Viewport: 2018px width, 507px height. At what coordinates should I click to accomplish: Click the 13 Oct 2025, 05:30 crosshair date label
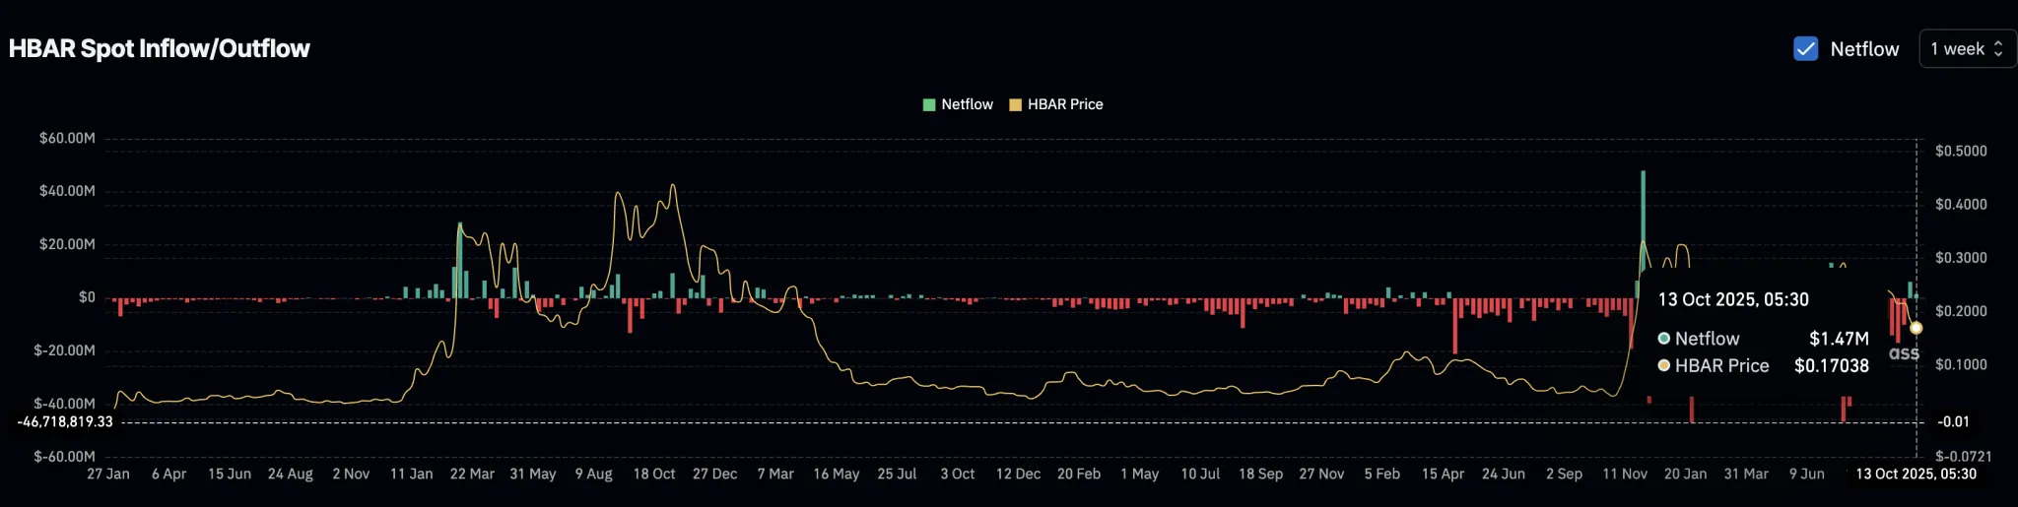1916,474
